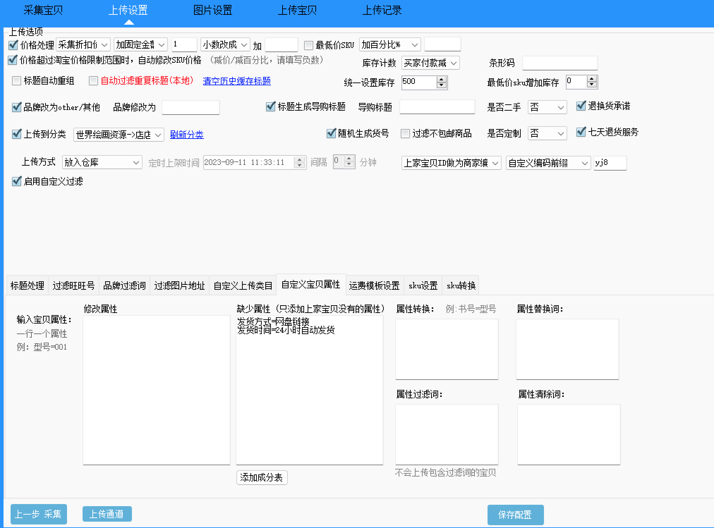Viewport: 714px width, 528px height.
Task: Toggle the 退换货承诺 checkbox
Action: point(581,106)
